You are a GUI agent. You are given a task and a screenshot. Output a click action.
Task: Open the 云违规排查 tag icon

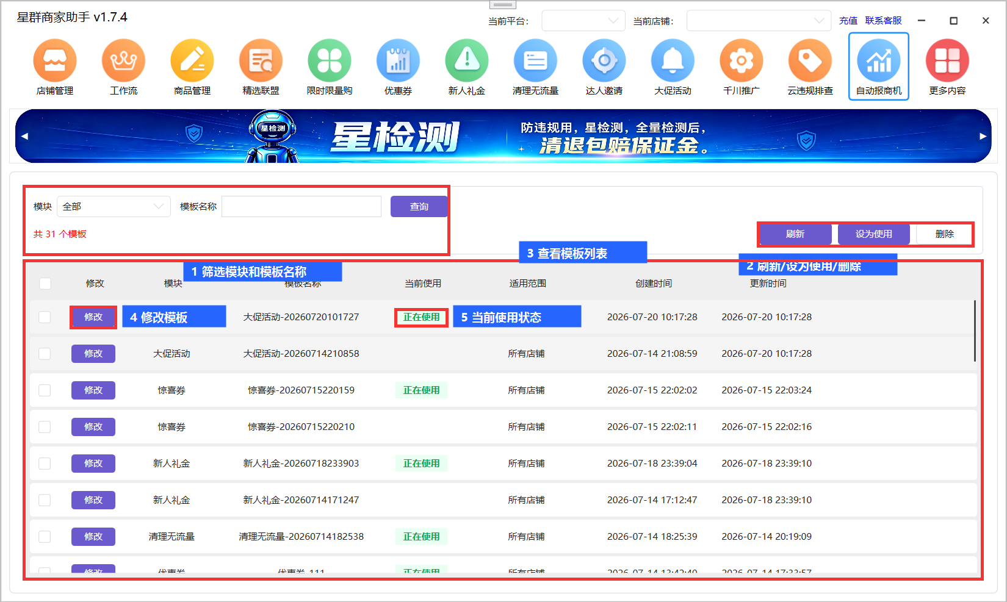coord(810,67)
